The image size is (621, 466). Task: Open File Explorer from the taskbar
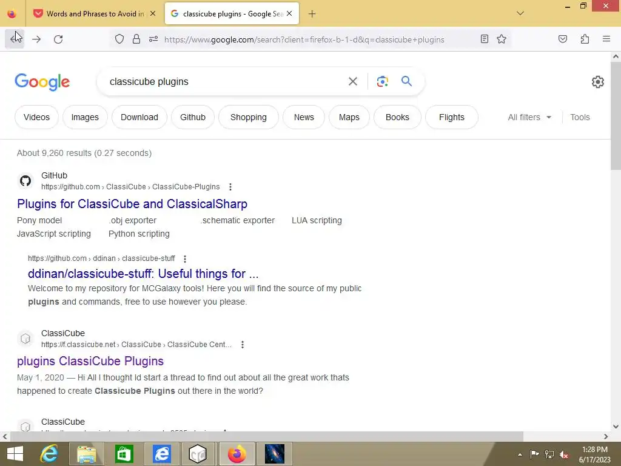(86, 454)
